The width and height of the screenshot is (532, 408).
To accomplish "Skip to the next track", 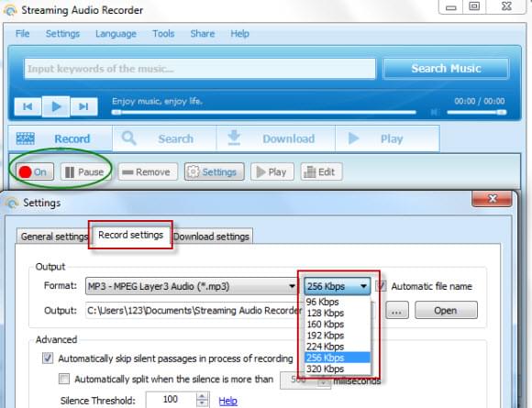I will point(83,106).
